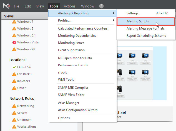
Task: Choose SNMP MIB Compiler from Tools menu
Action: click(x=73, y=88)
